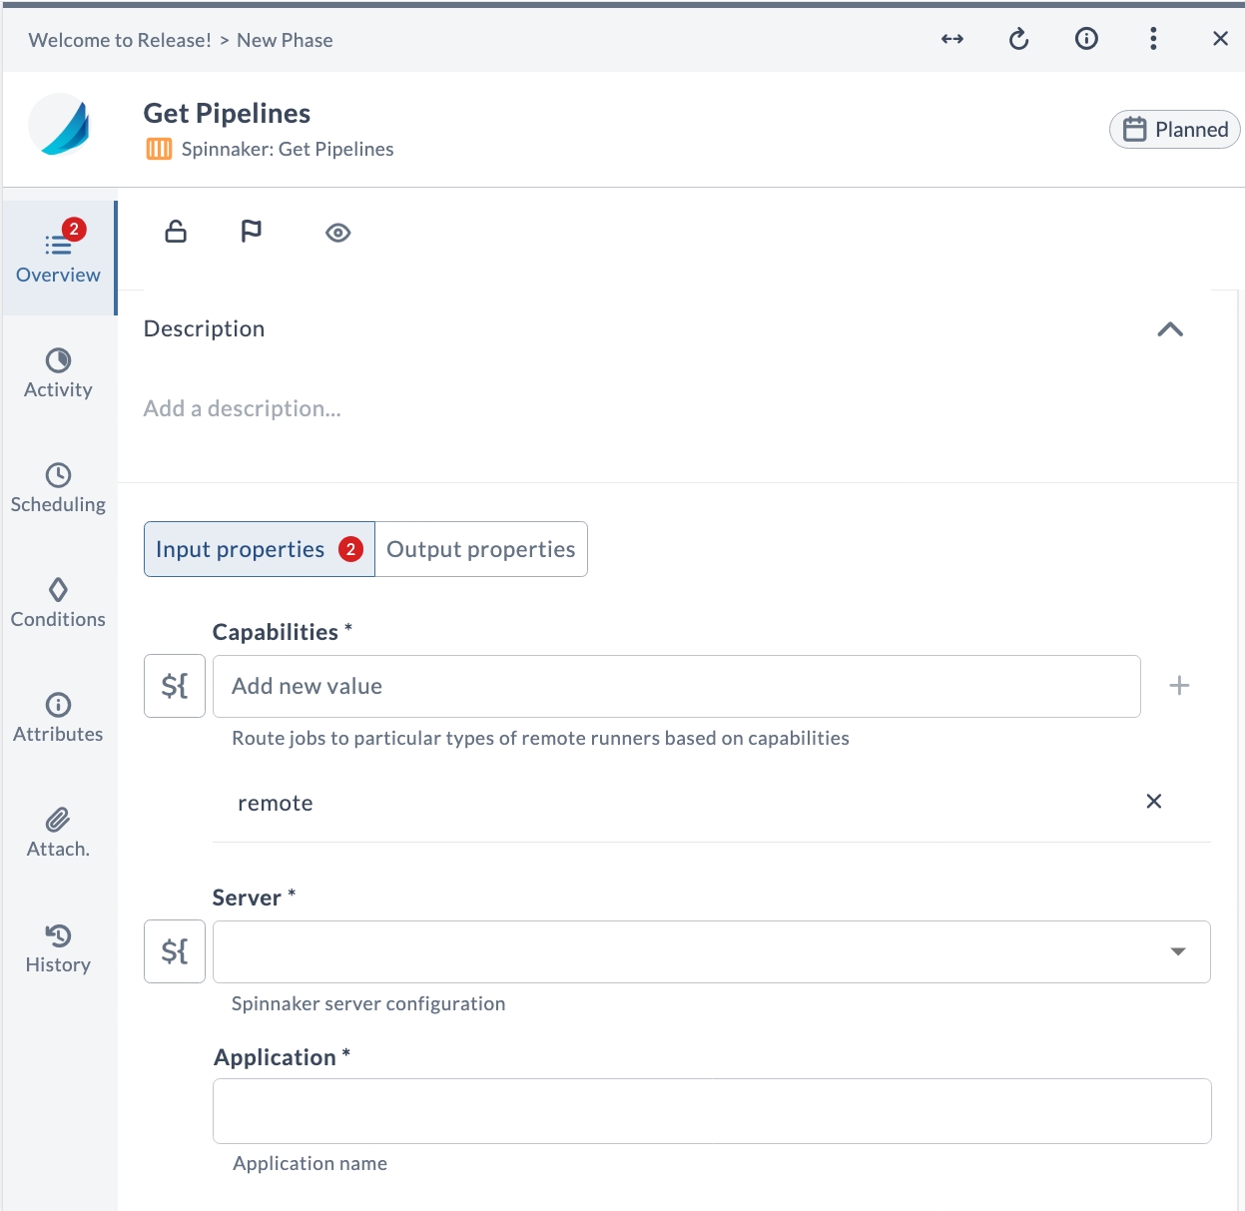Image resolution: width=1245 pixels, height=1211 pixels.
Task: Open the Scheduling sidebar section
Action: pos(57,487)
